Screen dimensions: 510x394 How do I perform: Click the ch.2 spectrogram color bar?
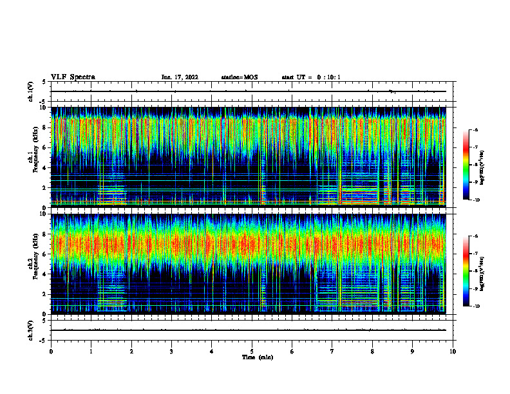click(x=466, y=271)
